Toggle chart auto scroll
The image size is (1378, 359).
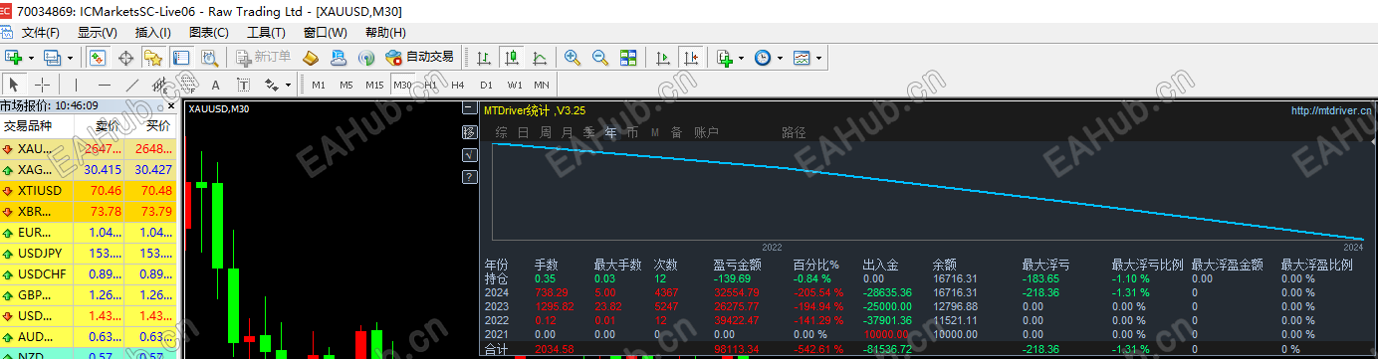coord(663,57)
